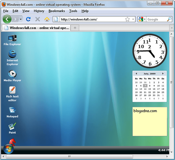
Task: Expand the URL bar history dropdown
Action: (x=133, y=19)
